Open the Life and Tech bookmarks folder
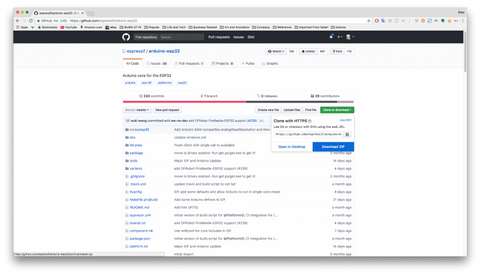 (174, 27)
